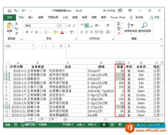Click the Borders icon

[46, 32]
